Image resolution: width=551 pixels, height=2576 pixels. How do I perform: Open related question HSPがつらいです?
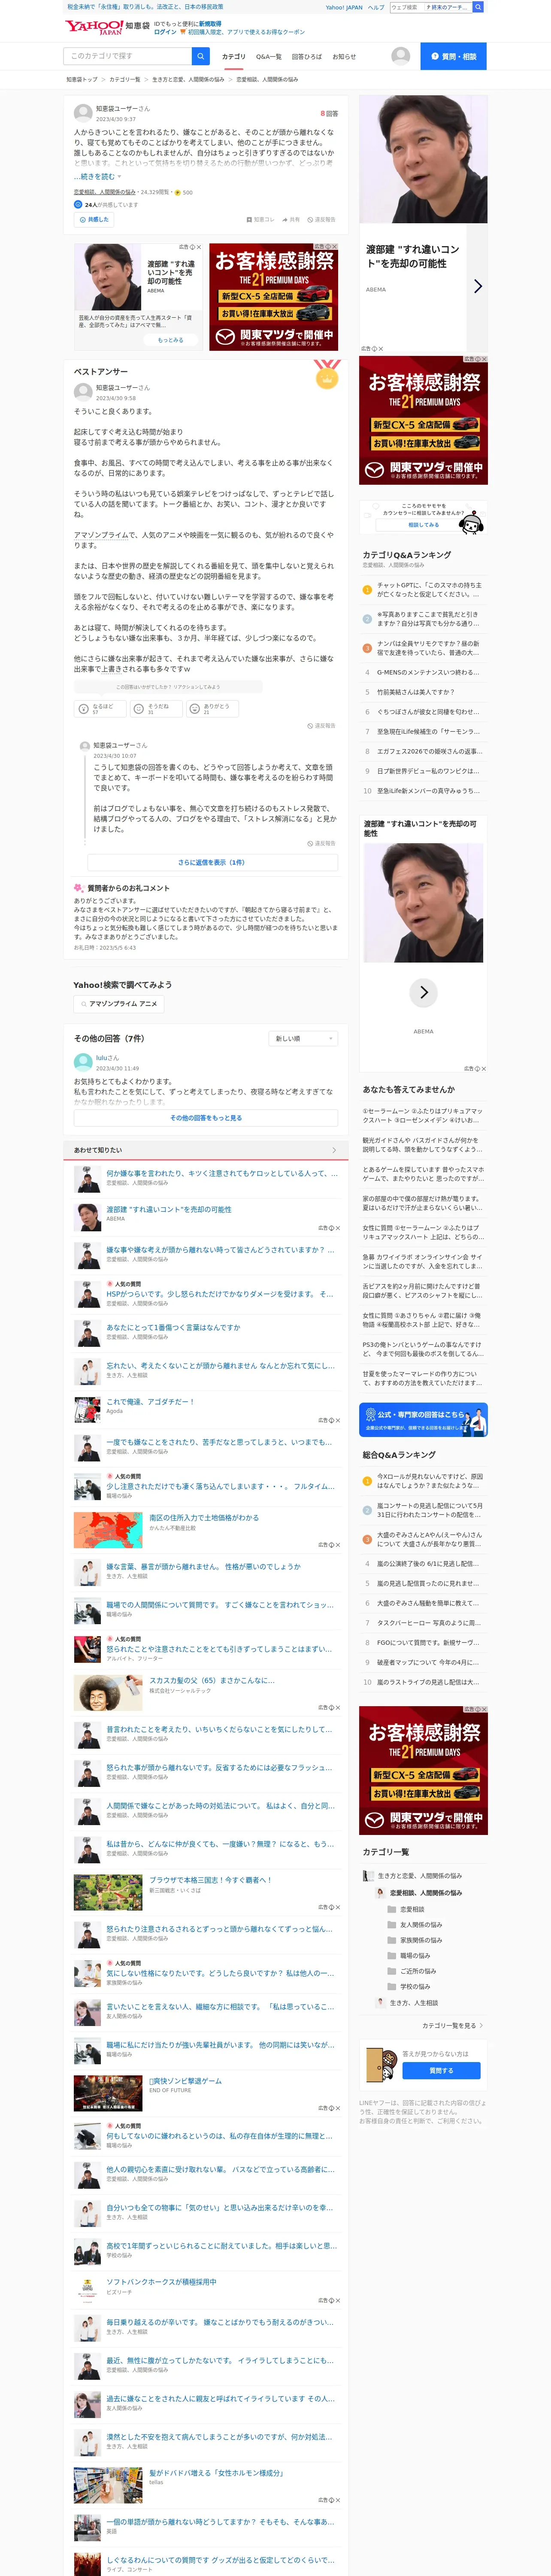click(x=220, y=1294)
